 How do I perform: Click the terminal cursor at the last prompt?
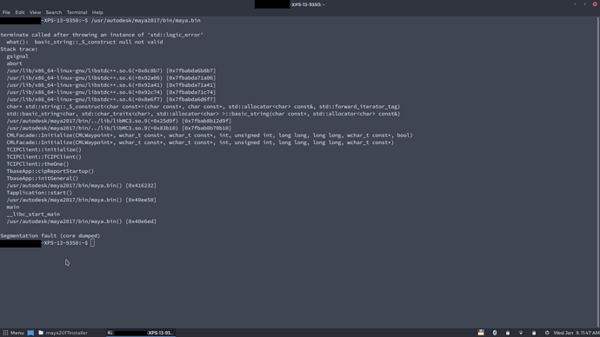(x=92, y=243)
